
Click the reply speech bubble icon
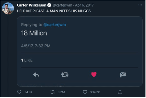click(x=19, y=92)
